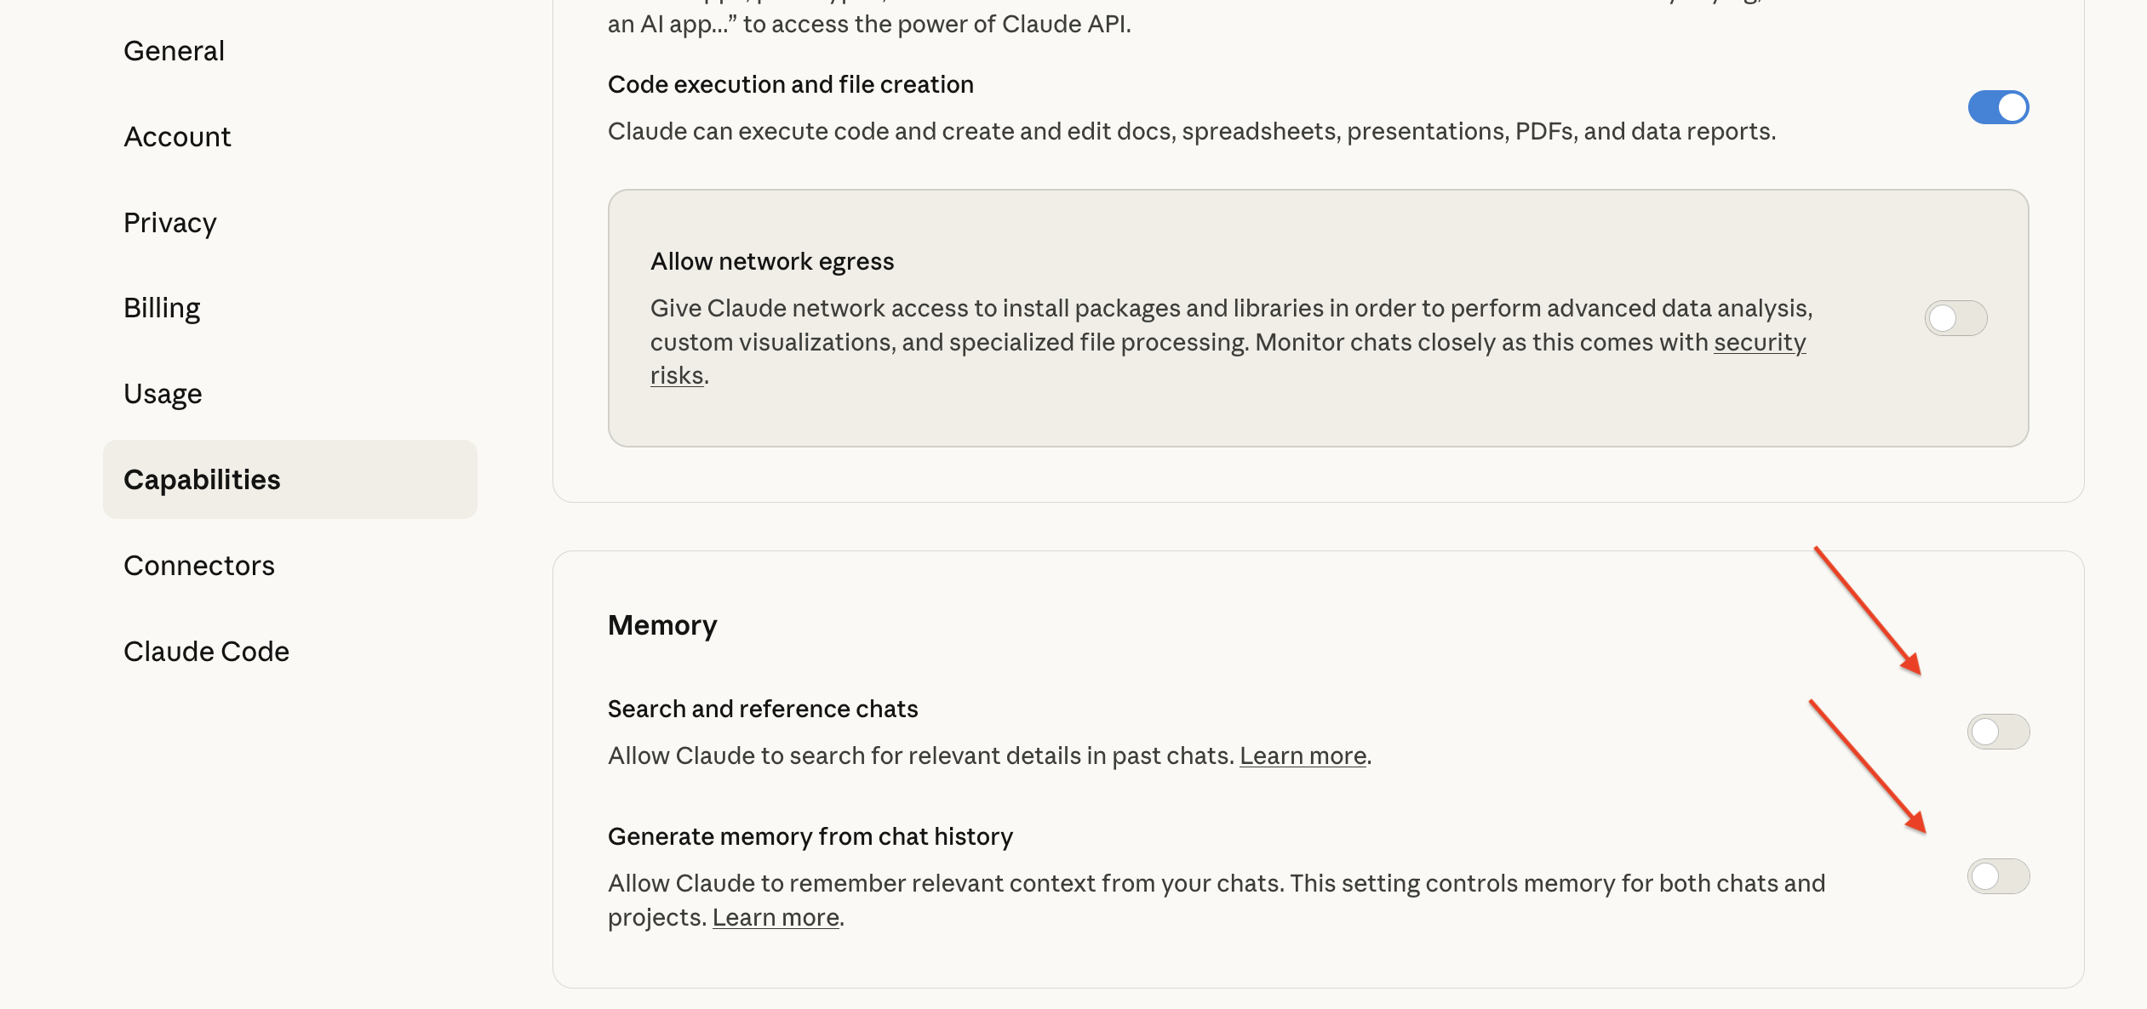This screenshot has height=1009, width=2147.
Task: Click Search and reference chats label
Action: (x=763, y=709)
